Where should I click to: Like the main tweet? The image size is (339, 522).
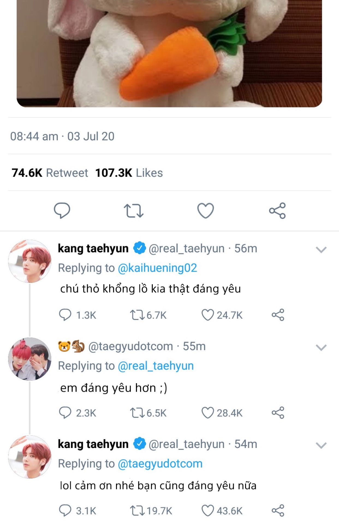tap(206, 211)
